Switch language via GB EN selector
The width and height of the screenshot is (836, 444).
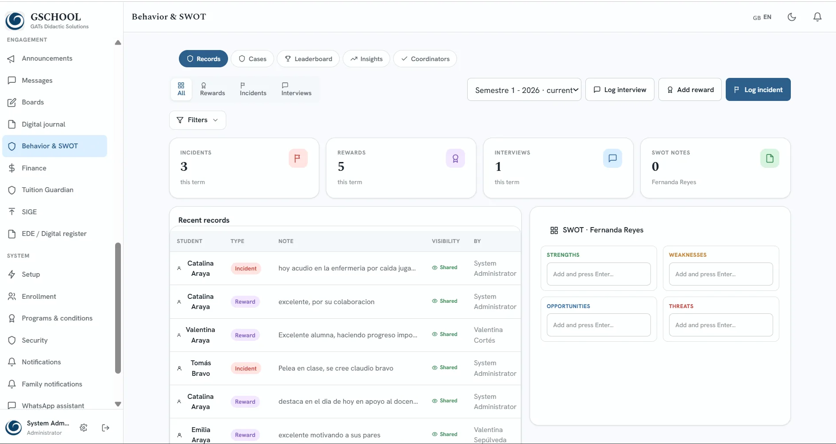[762, 17]
